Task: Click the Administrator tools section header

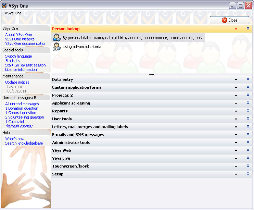Action: 151,143
